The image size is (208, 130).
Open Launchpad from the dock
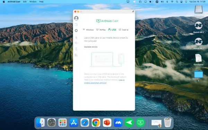click(62, 123)
